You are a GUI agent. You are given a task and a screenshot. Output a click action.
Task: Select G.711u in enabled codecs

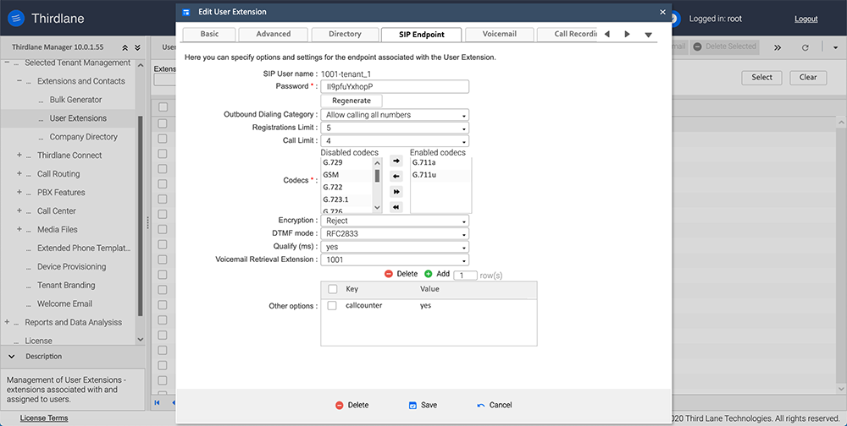[440, 175]
